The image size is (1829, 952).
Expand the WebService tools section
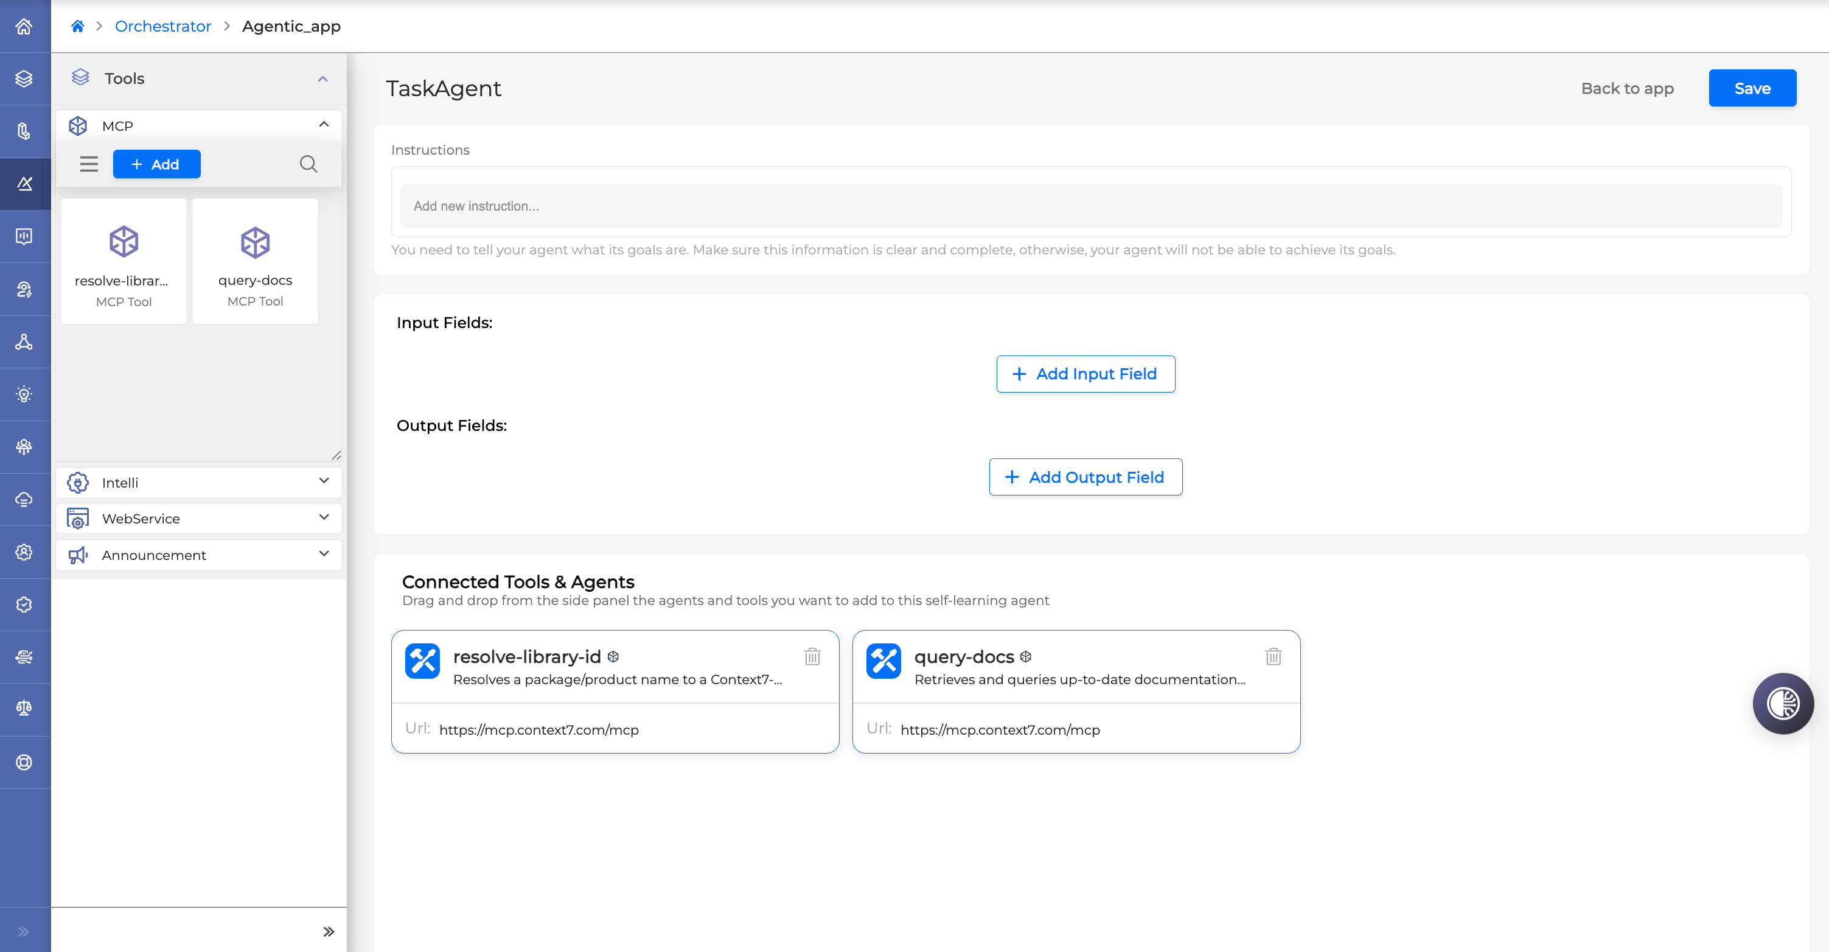324,518
